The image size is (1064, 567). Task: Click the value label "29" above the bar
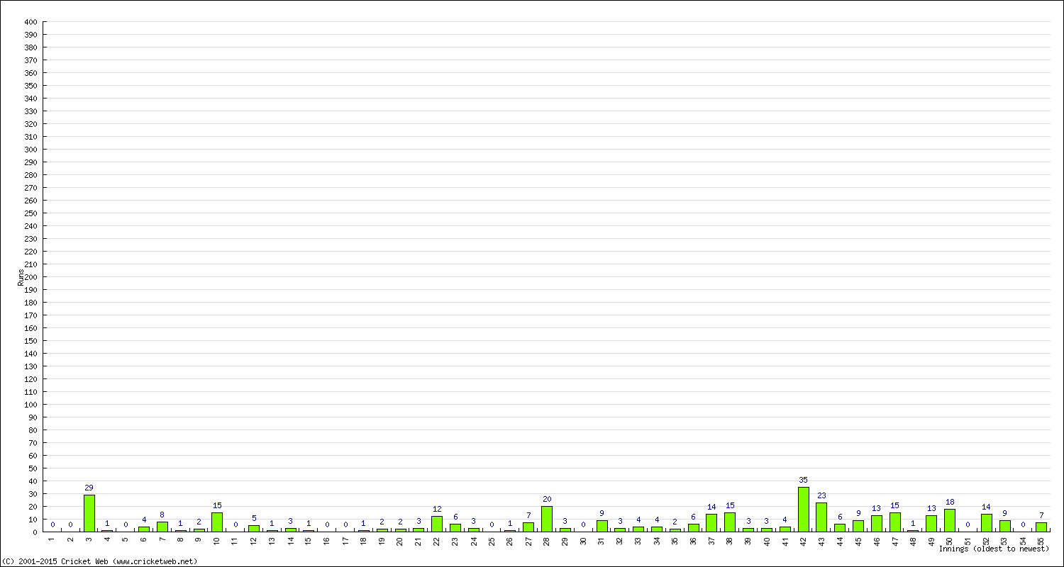[89, 488]
